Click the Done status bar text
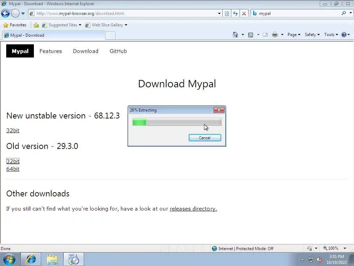354x266 pixels. pos(6,249)
